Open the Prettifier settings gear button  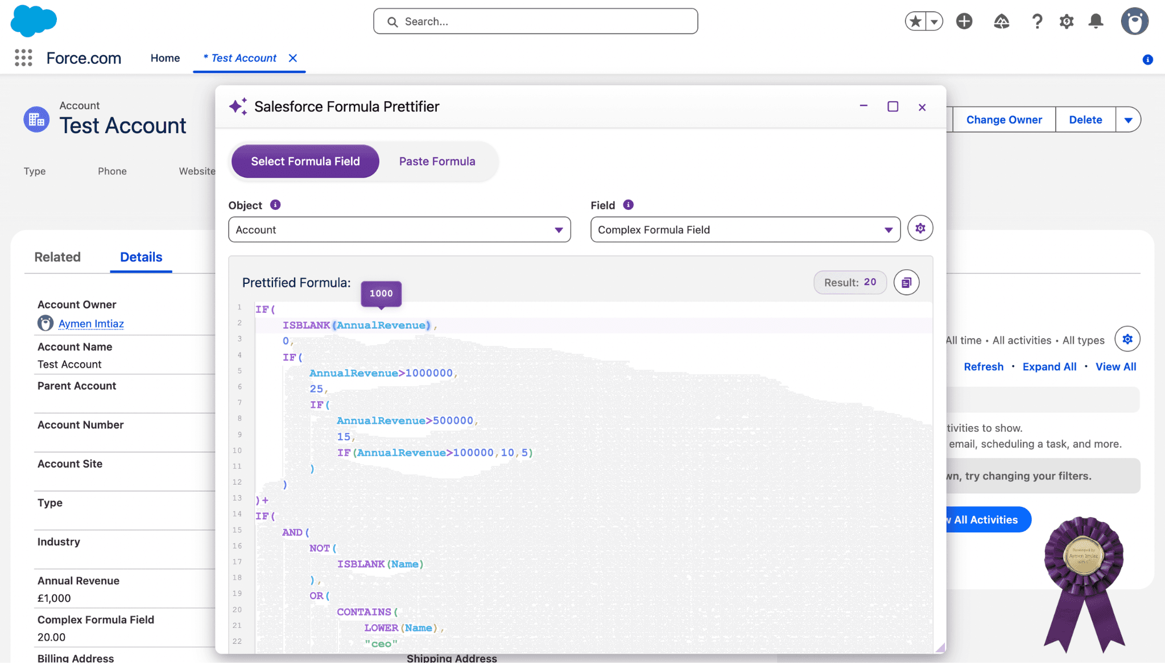(920, 228)
